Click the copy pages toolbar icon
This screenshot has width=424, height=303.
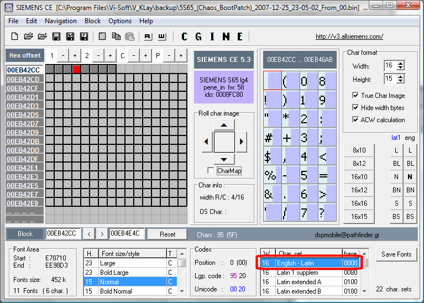[116, 36]
